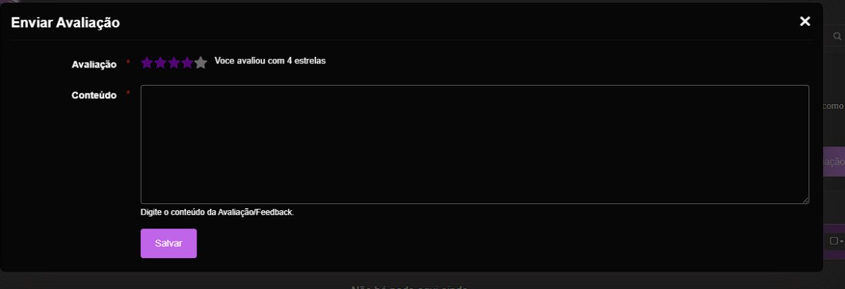This screenshot has width=845, height=289.
Task: Select the fifth gray star
Action: [x=201, y=63]
